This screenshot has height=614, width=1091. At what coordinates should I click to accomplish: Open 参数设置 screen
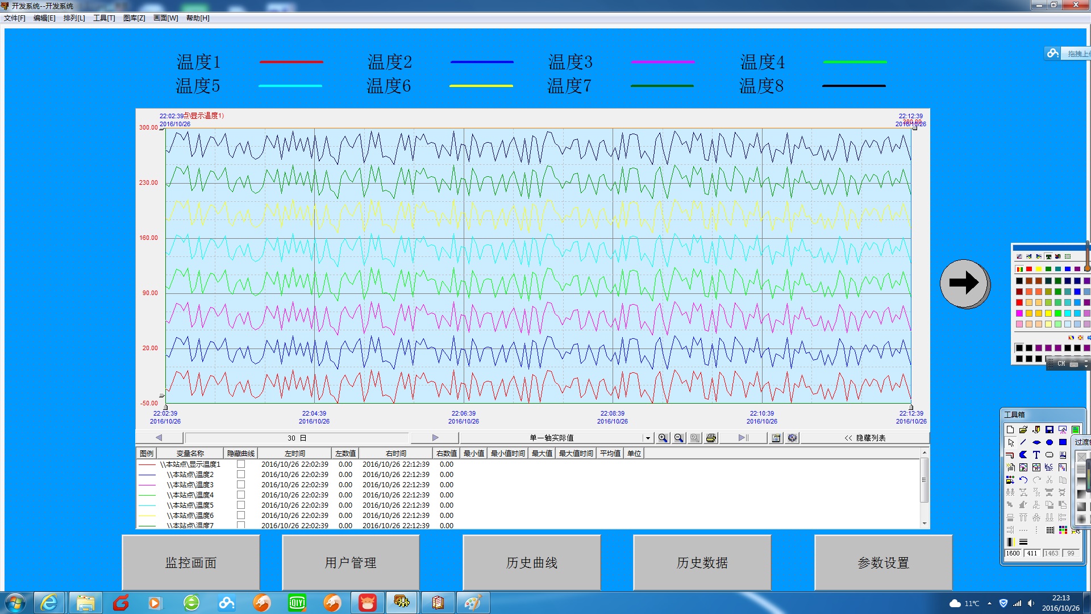click(884, 562)
